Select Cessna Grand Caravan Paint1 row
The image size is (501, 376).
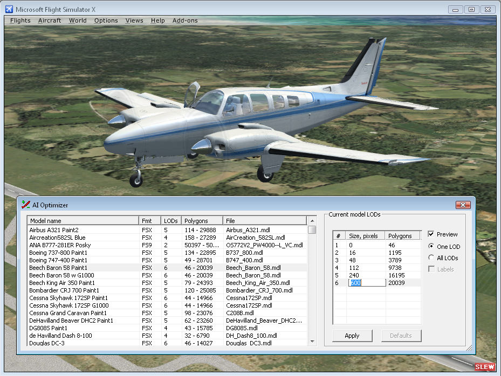pyautogui.click(x=167, y=313)
